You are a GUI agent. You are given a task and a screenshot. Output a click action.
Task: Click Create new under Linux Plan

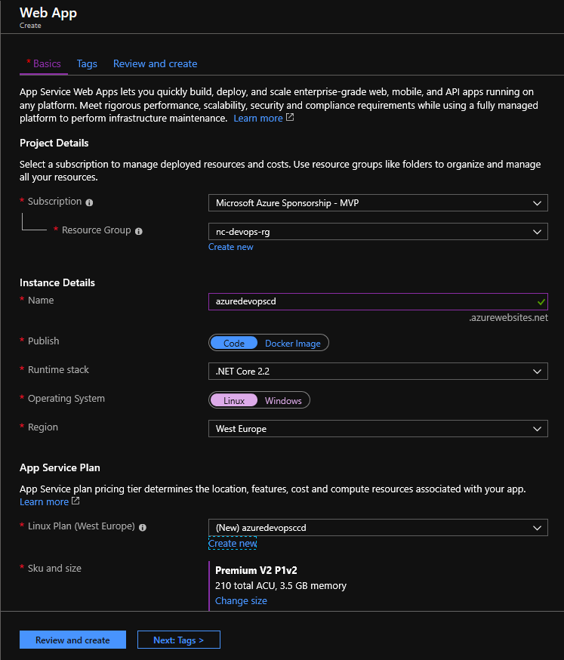233,544
